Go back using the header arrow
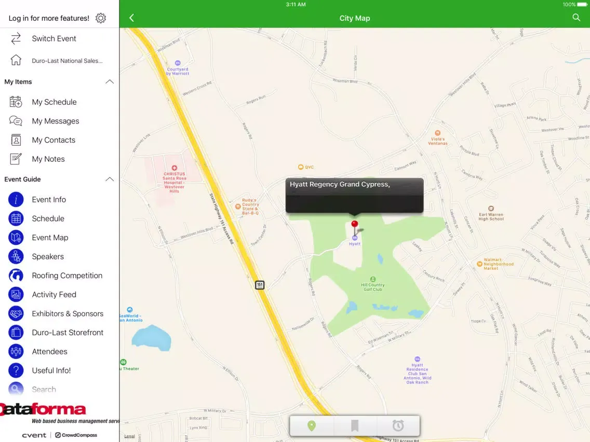The image size is (590, 442). [x=132, y=18]
